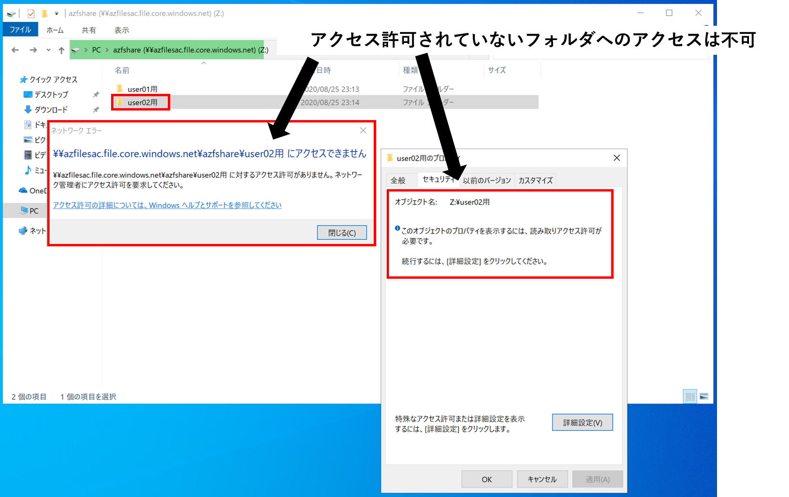
Task: Click the Forward navigation arrow
Action: (x=33, y=50)
